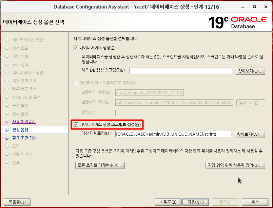The width and height of the screenshot is (273, 208).
Task: Click the 사후 DB 생성 스크립트 input field
Action: pyautogui.click(x=181, y=71)
